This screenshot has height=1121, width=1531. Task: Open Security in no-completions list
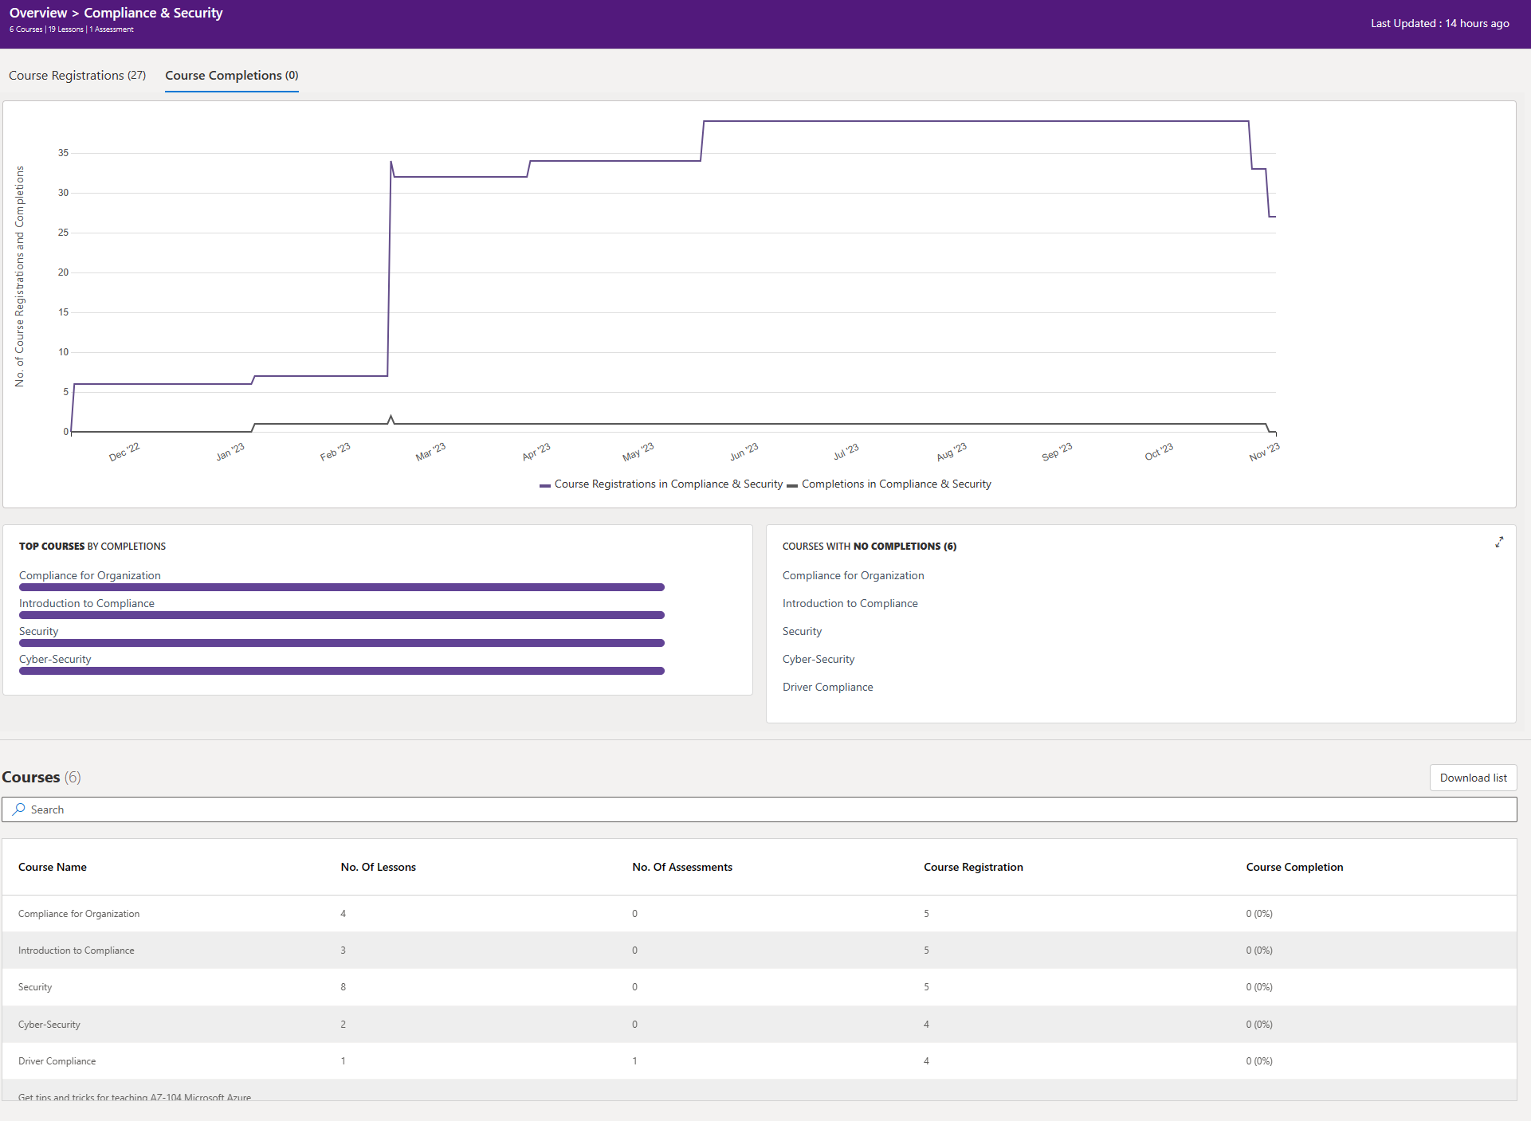coord(802,631)
